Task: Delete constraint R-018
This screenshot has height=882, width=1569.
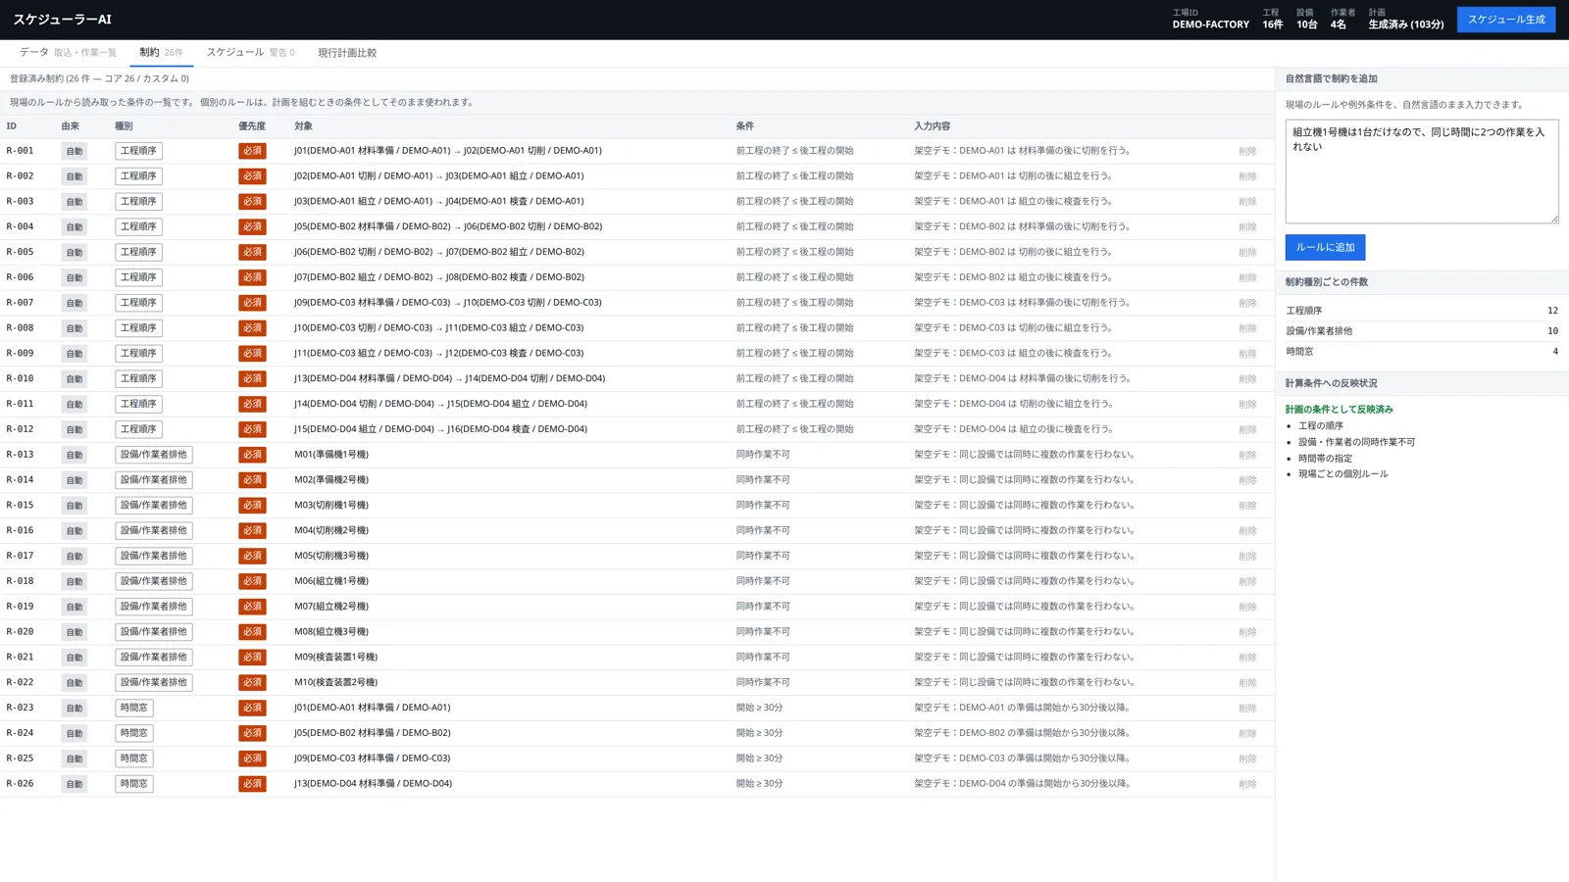Action: (x=1246, y=581)
